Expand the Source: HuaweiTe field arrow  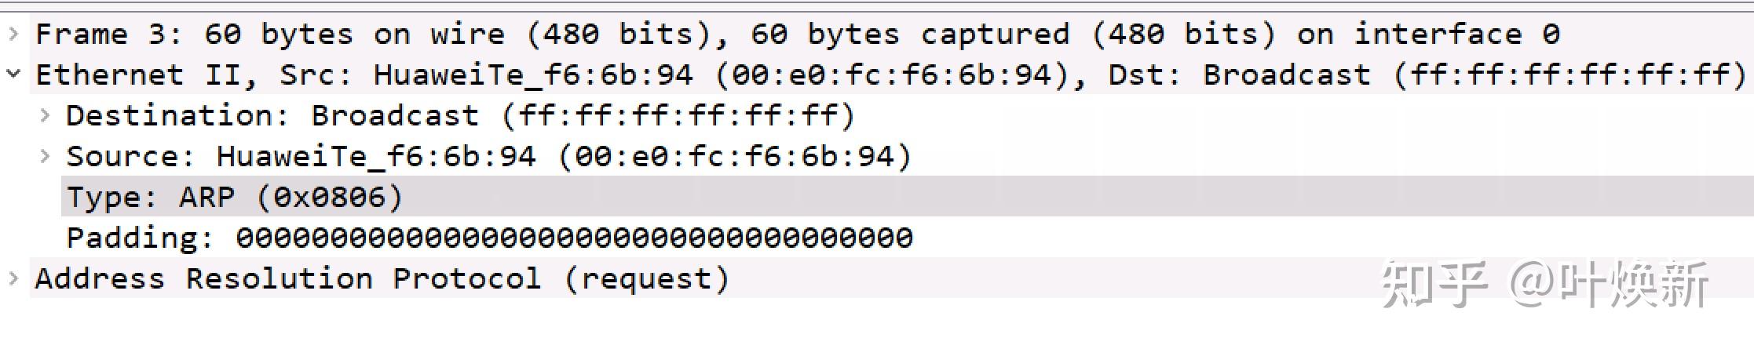(x=45, y=156)
